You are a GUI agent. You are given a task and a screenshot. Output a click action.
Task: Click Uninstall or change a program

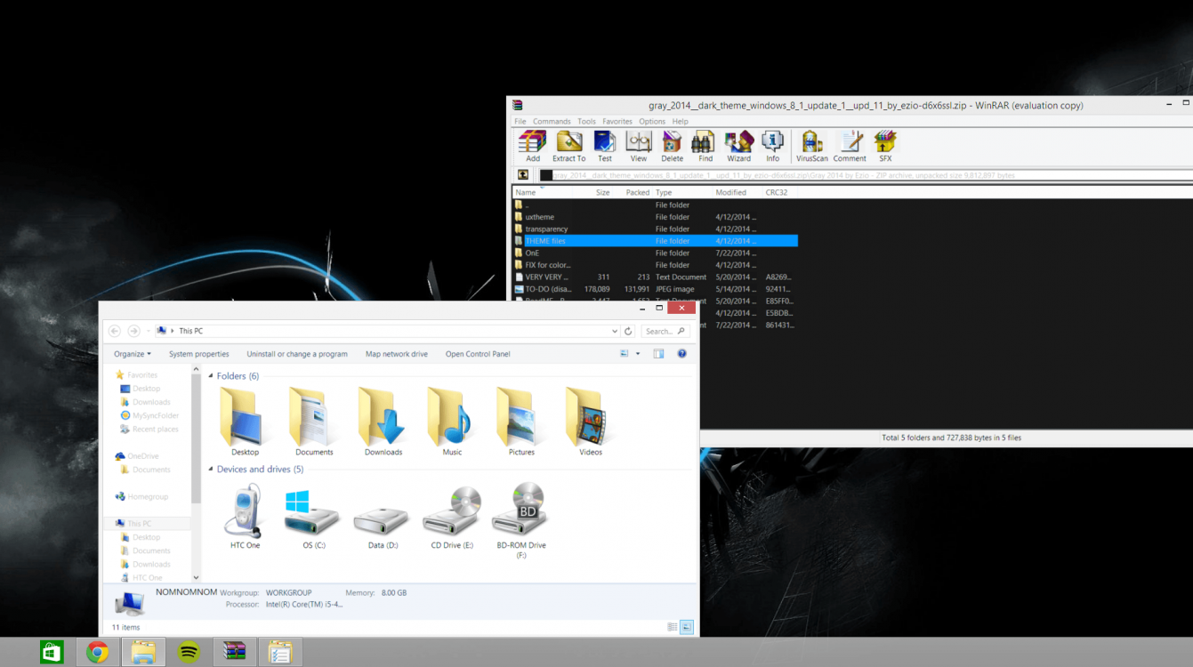(297, 354)
